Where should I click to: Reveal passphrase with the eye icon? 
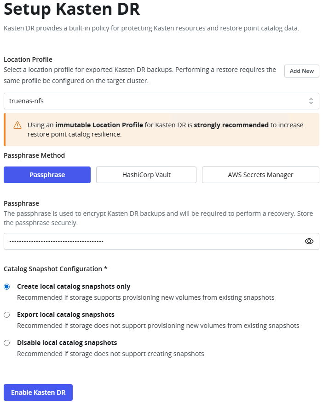(309, 241)
